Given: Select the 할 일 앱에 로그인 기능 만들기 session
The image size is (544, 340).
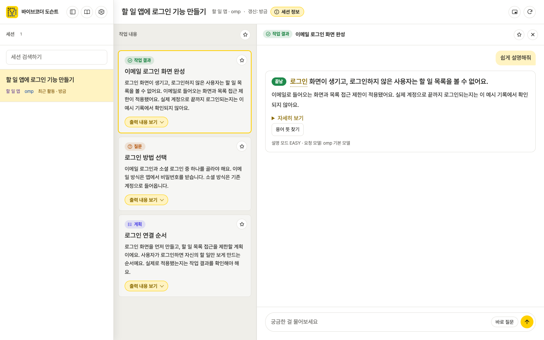Looking at the screenshot, I should [57, 85].
